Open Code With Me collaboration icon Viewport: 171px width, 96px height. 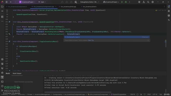pos(144,2)
